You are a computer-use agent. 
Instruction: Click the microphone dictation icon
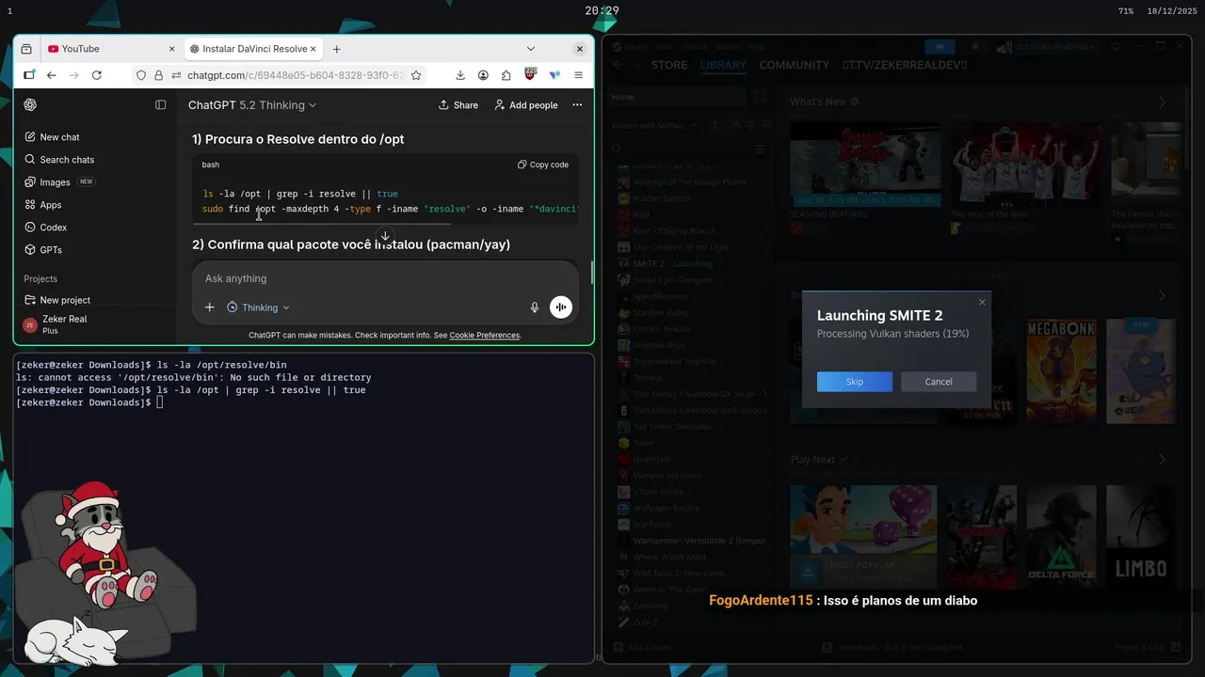click(535, 307)
